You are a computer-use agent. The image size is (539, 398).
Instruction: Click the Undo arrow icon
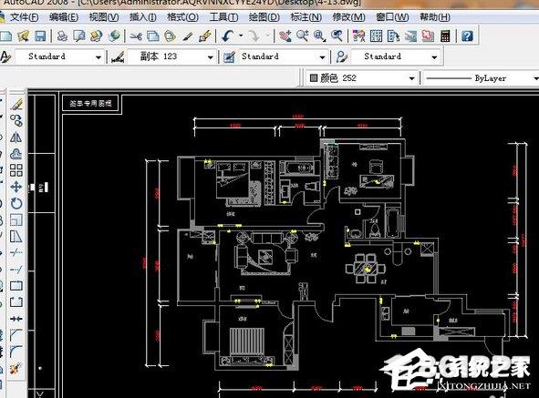pos(227,36)
